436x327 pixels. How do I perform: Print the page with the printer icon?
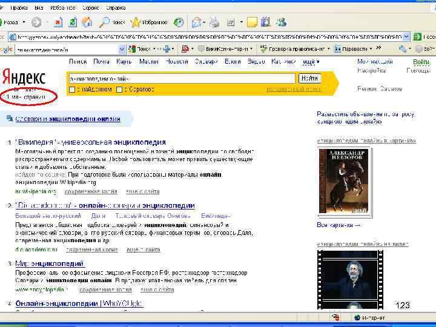[214, 22]
